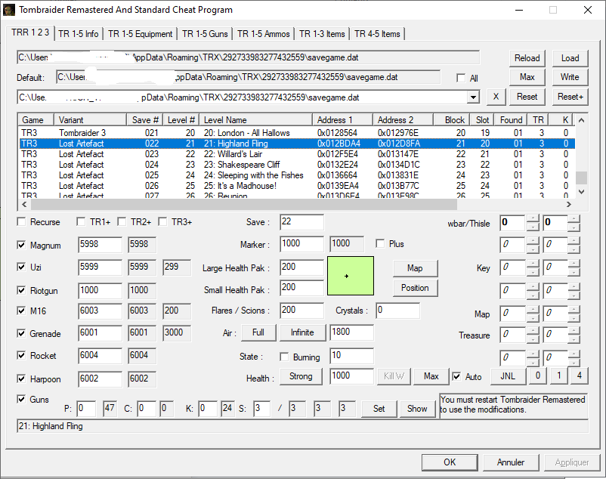606x479 pixels.
Task: Click the JNL button
Action: click(508, 375)
